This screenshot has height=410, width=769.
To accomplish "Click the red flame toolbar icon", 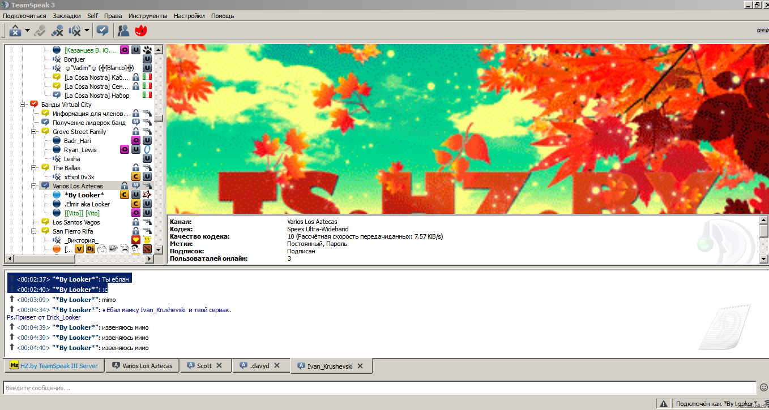I will (x=140, y=31).
